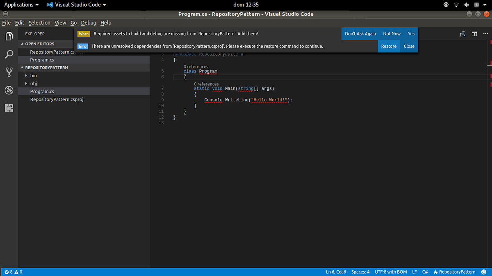492x276 pixels.
Task: Expand the obj folder
Action: [x=26, y=83]
